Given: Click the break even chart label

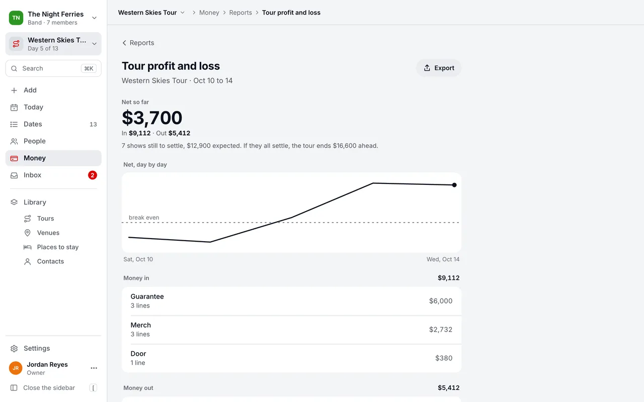Looking at the screenshot, I should pos(144,218).
